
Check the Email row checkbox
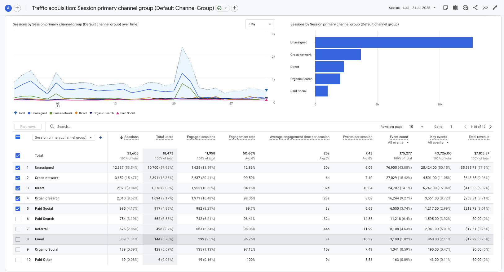[18, 239]
